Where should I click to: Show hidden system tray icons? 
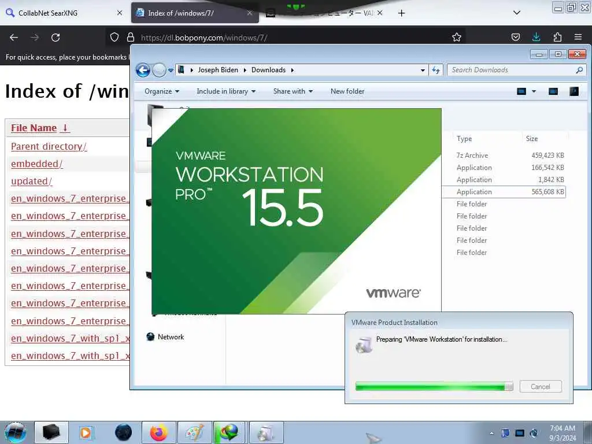(491, 433)
